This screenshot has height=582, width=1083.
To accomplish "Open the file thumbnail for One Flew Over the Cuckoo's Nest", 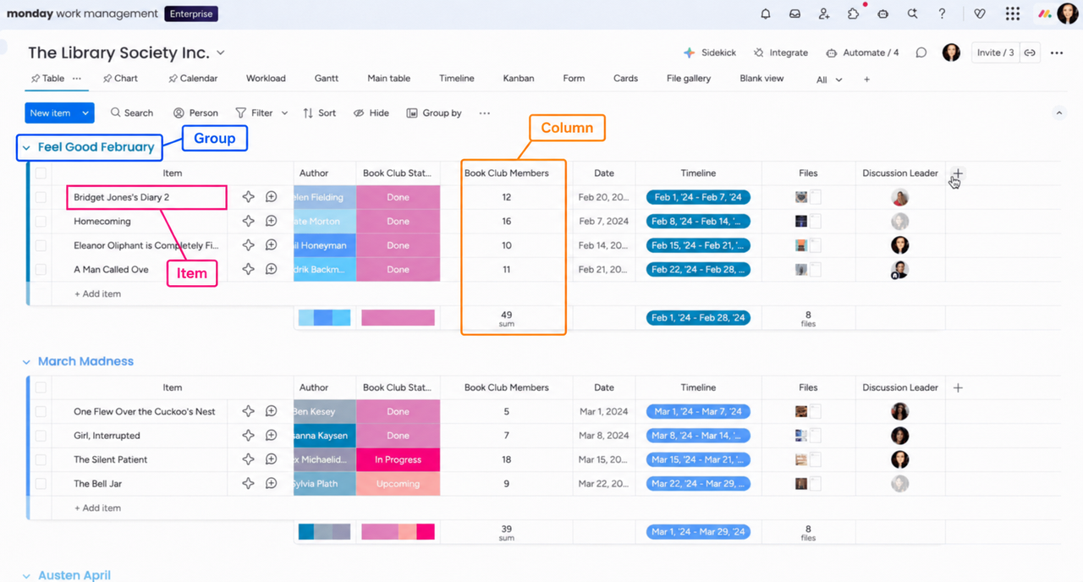I will click(x=801, y=412).
